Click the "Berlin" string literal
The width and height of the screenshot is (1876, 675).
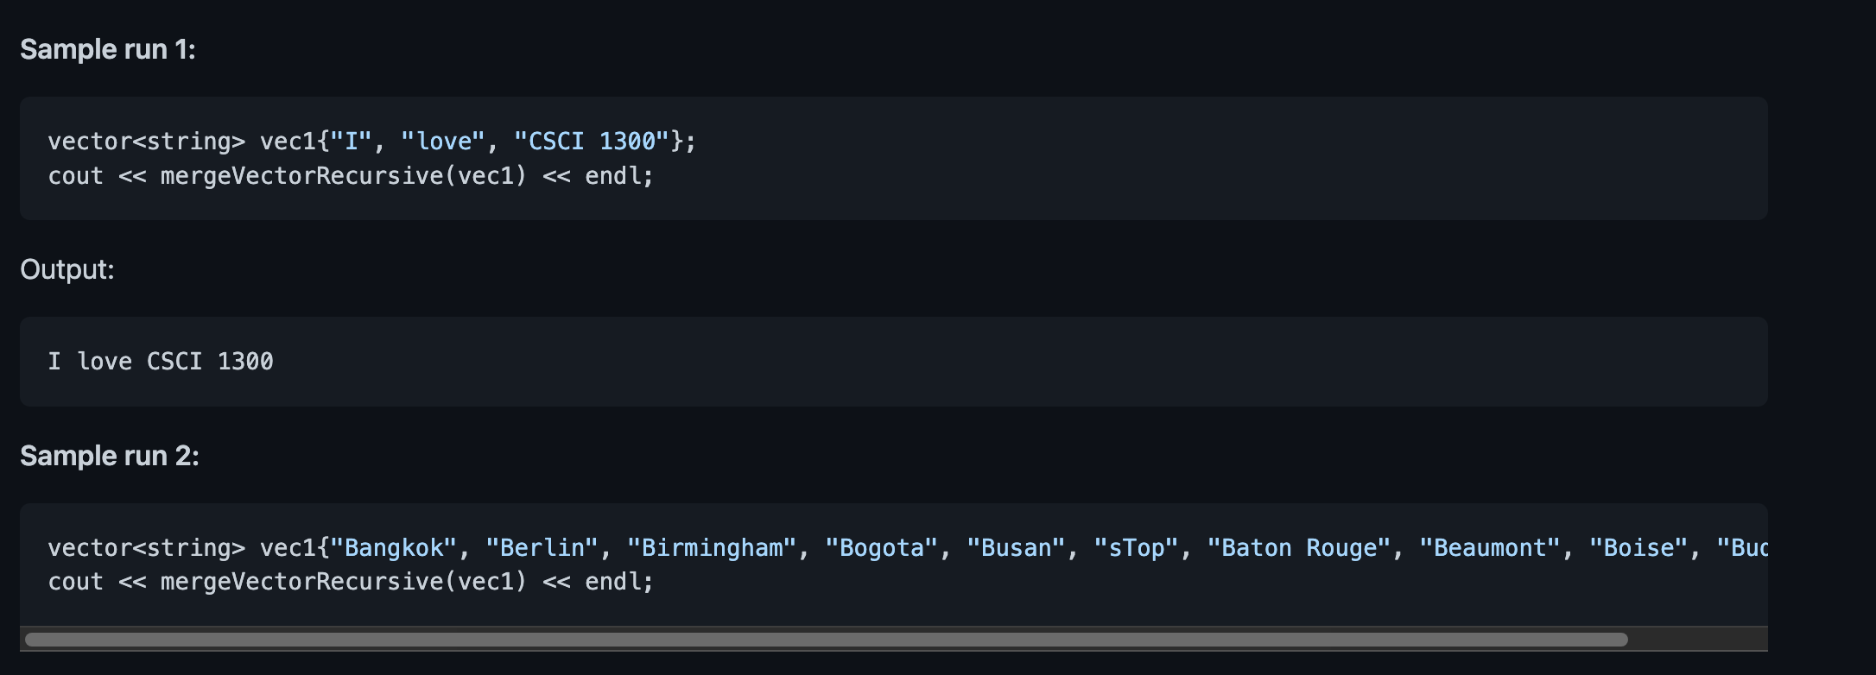click(x=542, y=548)
